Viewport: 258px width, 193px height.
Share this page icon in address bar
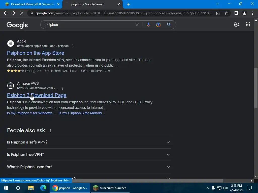pos(218,13)
